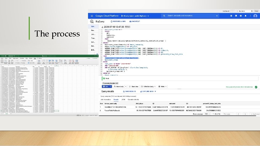
Task: Click the Excel Comments button
Action: tap(95, 58)
